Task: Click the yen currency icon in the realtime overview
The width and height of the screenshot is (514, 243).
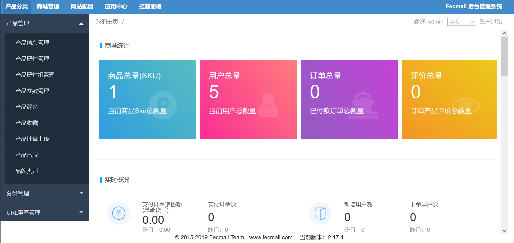Action: coord(119,213)
